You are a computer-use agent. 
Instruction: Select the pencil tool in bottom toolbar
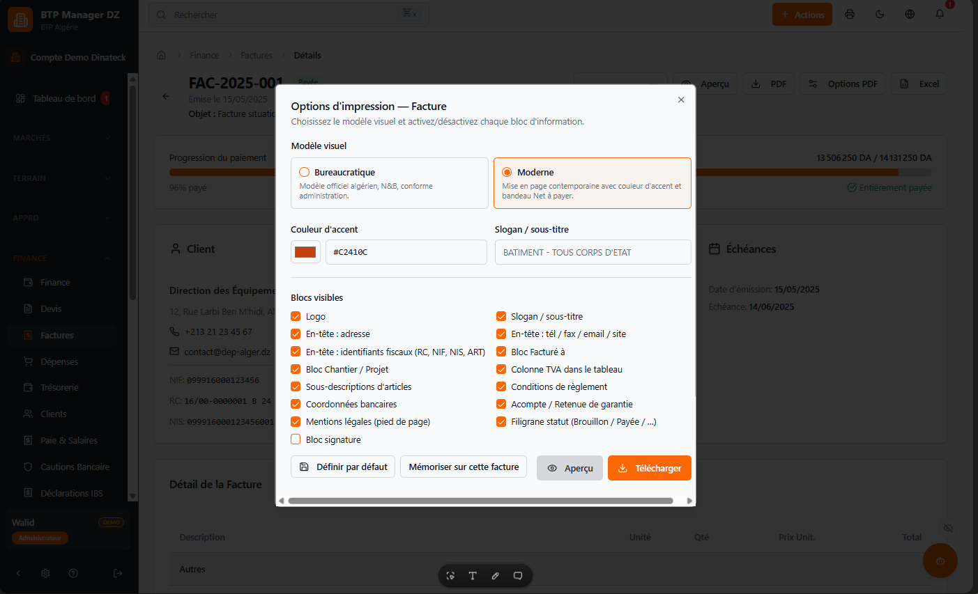pyautogui.click(x=495, y=576)
